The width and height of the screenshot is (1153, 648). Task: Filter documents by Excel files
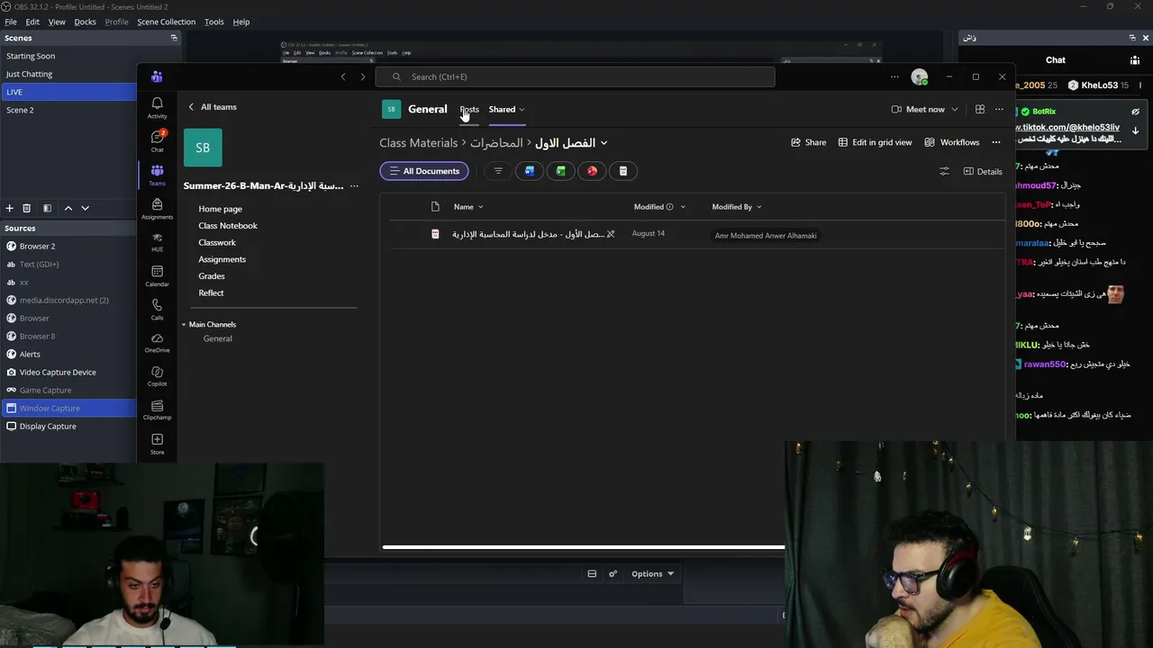pos(560,171)
